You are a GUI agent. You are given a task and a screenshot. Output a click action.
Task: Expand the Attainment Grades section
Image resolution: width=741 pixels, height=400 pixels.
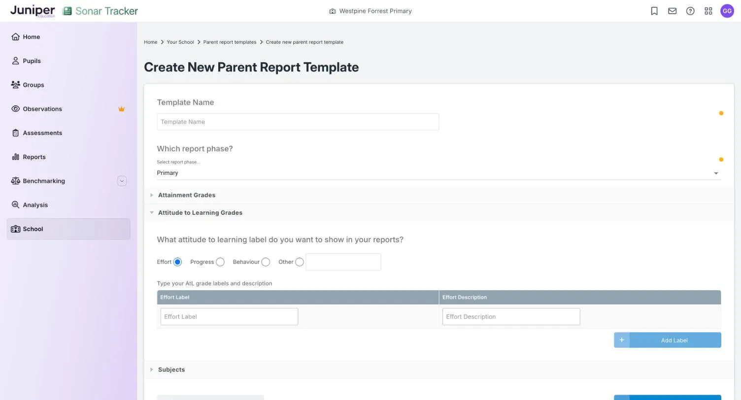(x=439, y=195)
